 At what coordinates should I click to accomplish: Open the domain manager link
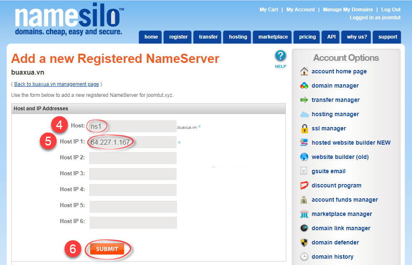point(335,86)
